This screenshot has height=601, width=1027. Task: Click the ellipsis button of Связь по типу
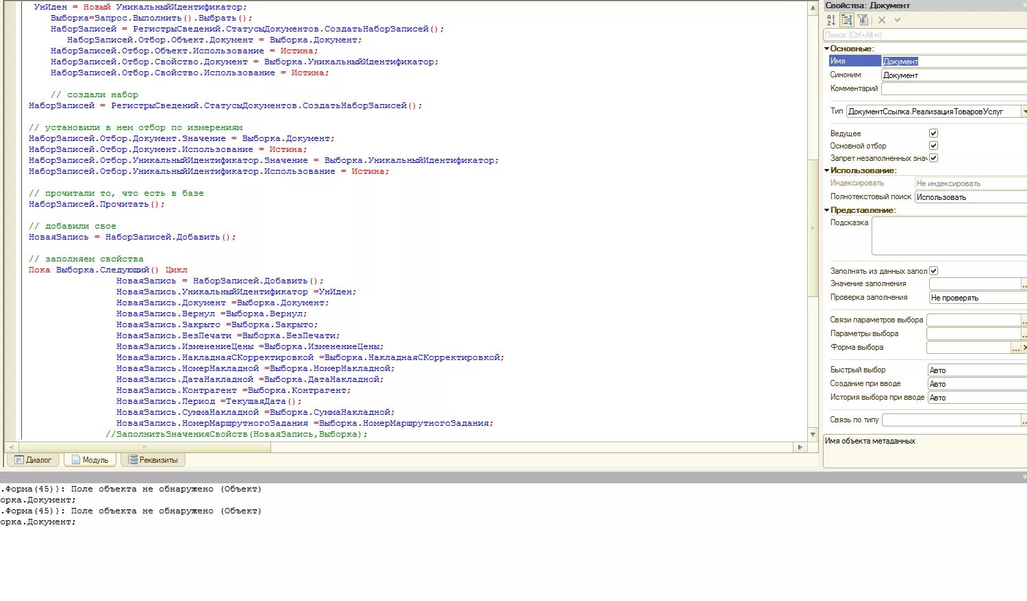(x=1024, y=420)
